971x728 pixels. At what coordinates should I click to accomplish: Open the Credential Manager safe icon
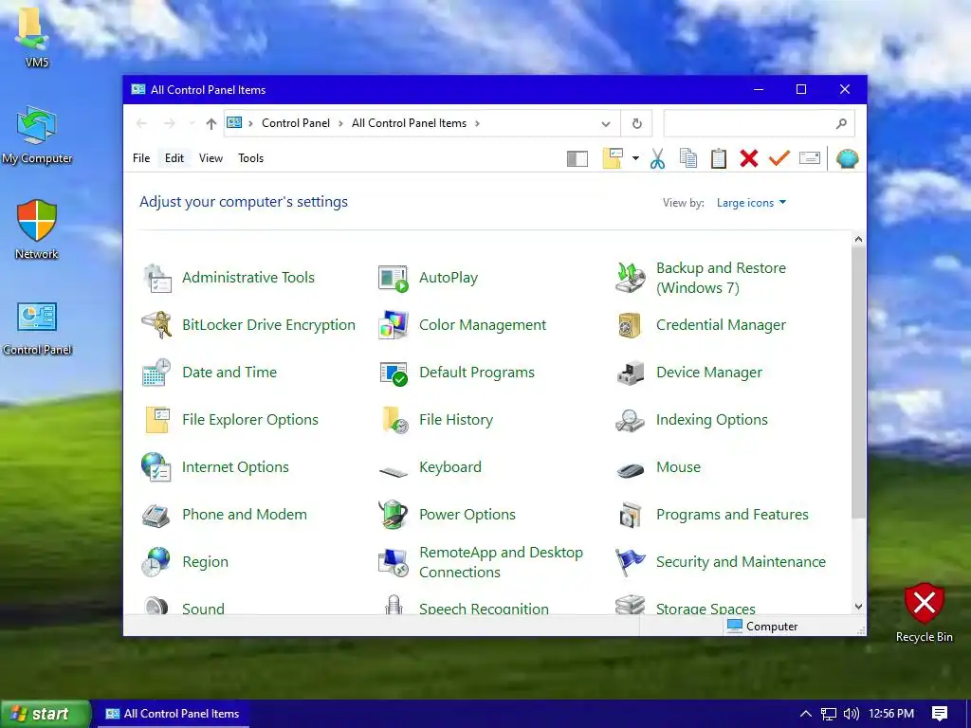pyautogui.click(x=631, y=325)
